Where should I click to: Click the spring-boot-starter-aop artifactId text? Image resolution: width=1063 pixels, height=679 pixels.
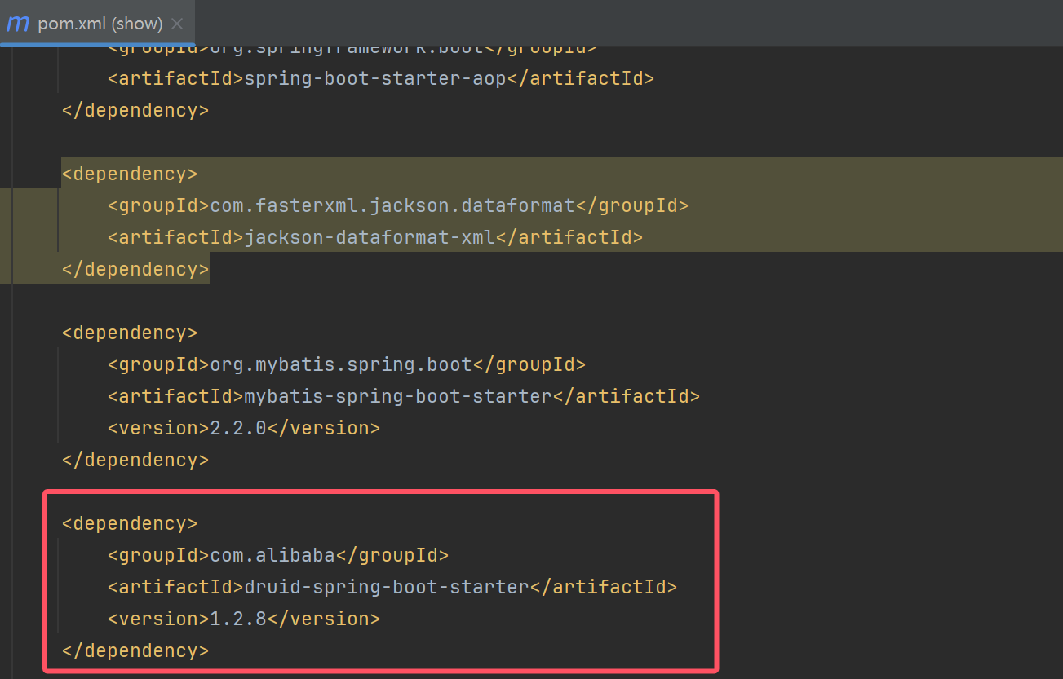375,78
